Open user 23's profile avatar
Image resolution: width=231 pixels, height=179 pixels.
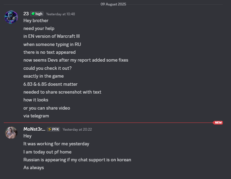(x=11, y=17)
